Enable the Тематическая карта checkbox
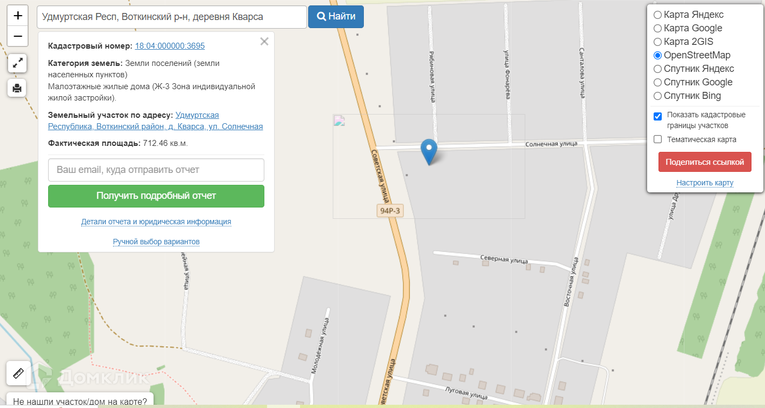This screenshot has height=408, width=765. click(658, 139)
